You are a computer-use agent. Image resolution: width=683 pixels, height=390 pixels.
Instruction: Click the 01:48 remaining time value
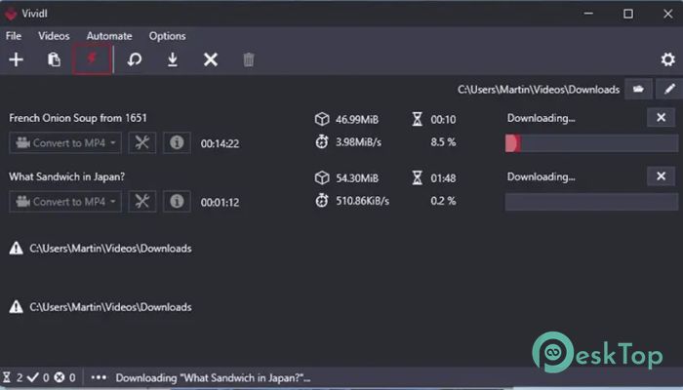(x=443, y=178)
